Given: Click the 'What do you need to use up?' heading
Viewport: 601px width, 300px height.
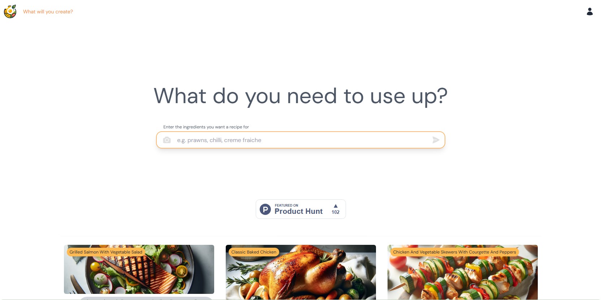Looking at the screenshot, I should click(300, 96).
